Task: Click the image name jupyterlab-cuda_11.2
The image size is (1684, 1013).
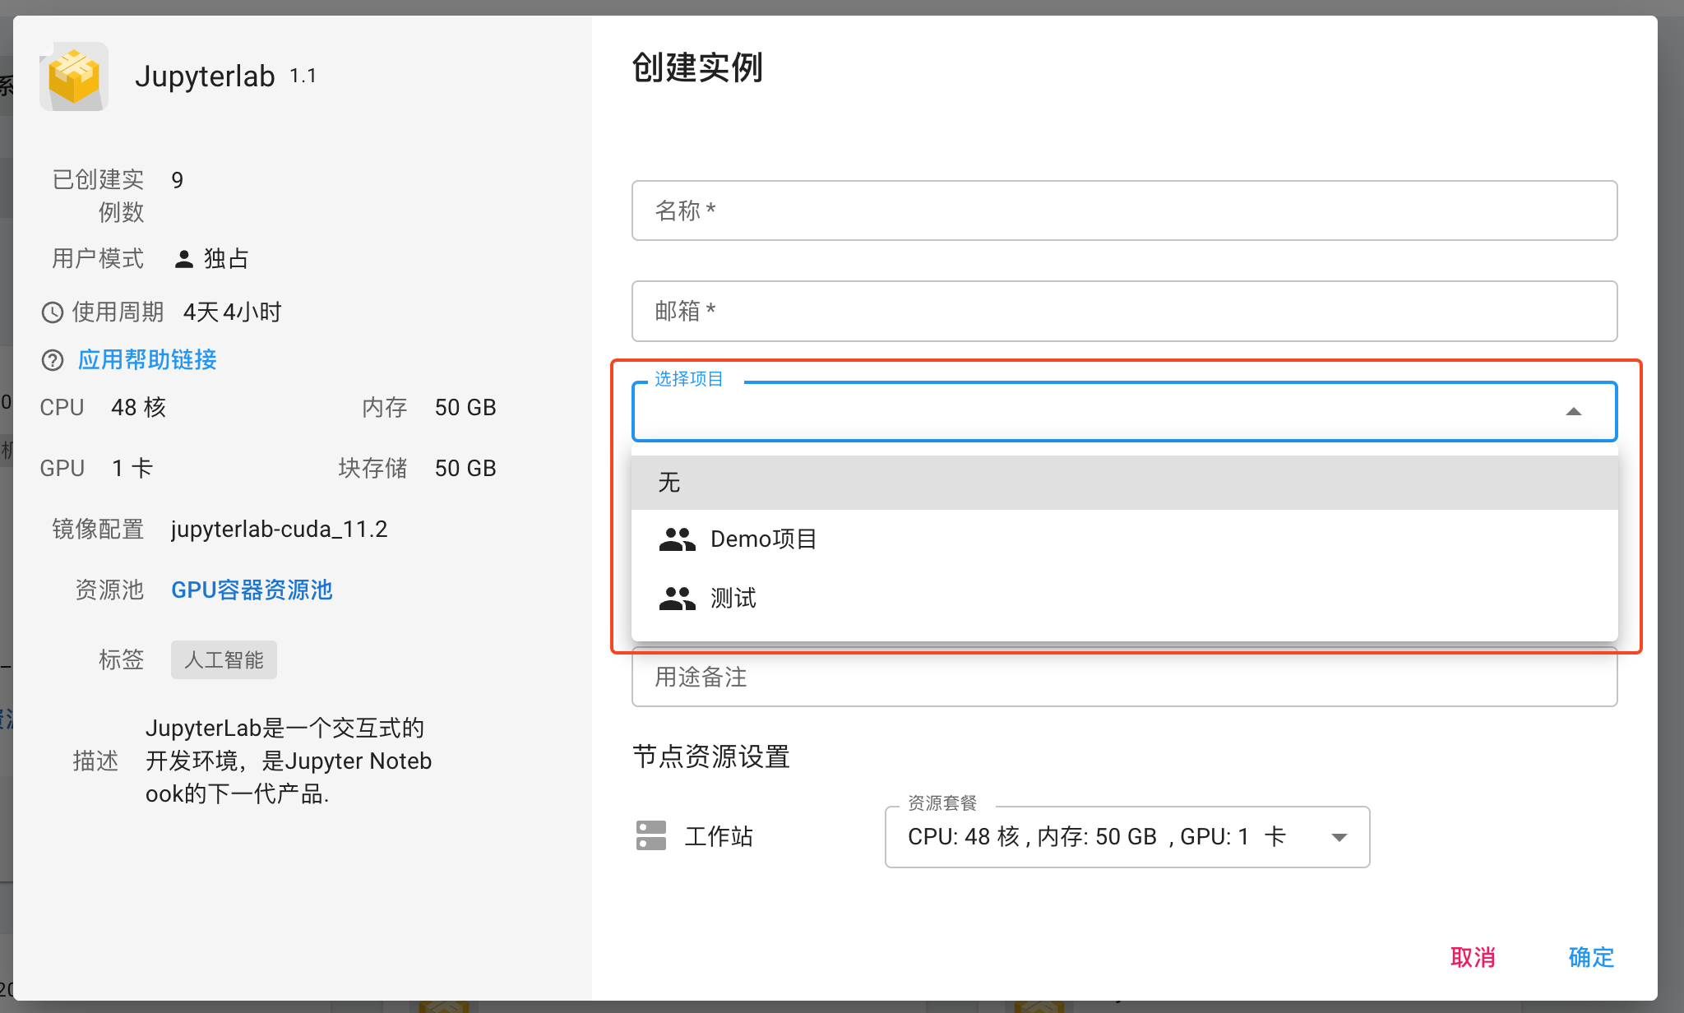Action: [279, 529]
